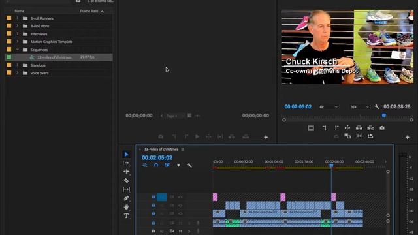418x235 pixels.
Task: Open Source Monitor button editor plus
Action: pyautogui.click(x=266, y=137)
